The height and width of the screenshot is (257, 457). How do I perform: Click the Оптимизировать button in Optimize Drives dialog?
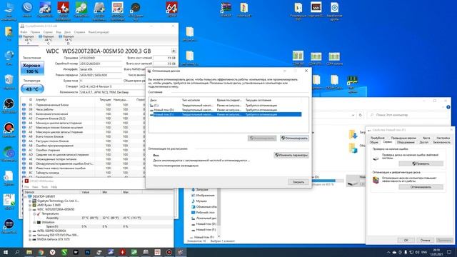click(294, 138)
